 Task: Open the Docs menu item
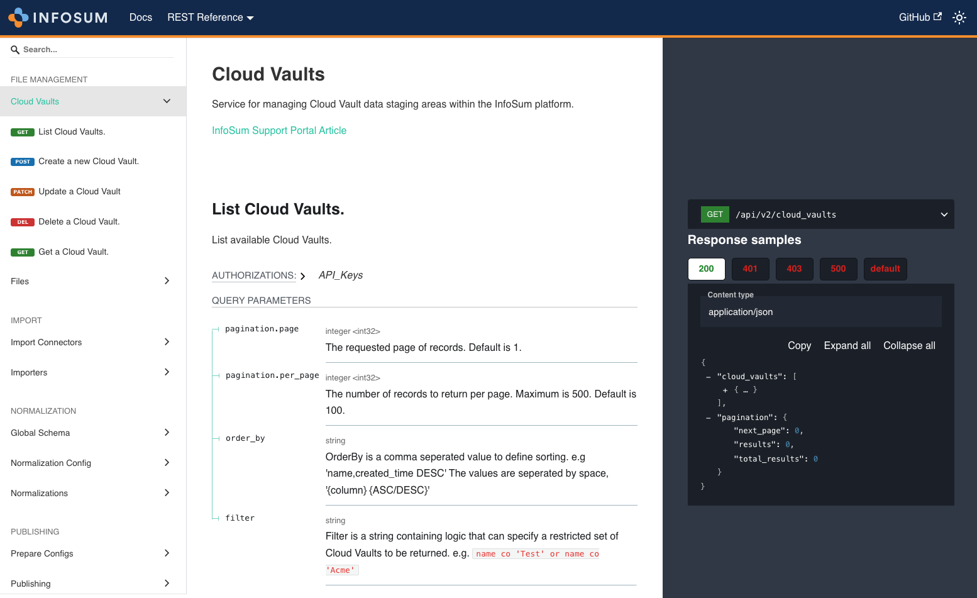(x=141, y=18)
